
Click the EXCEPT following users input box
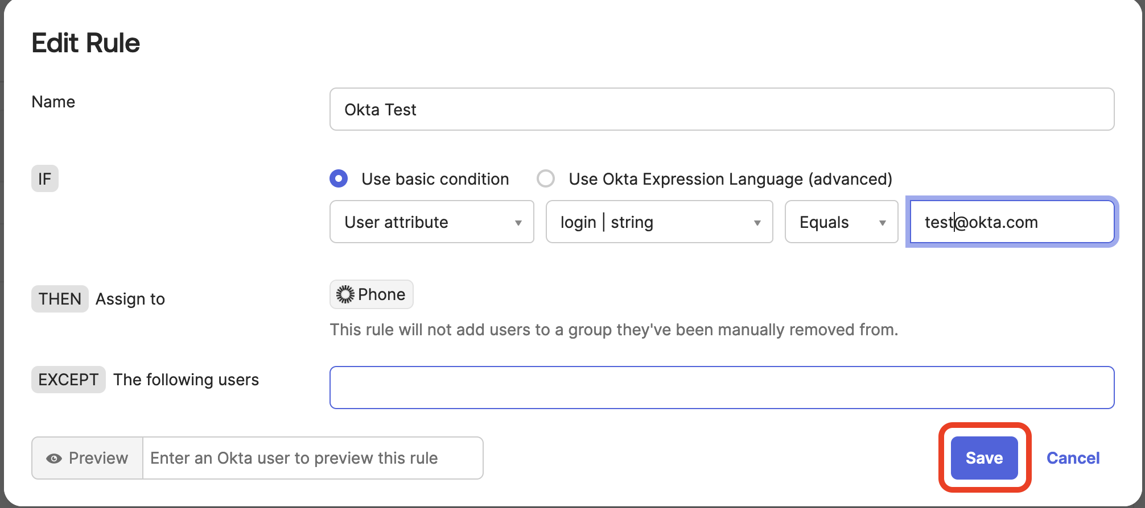click(722, 388)
